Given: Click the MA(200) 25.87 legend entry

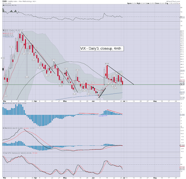Looking at the screenshot, I should (8, 37).
